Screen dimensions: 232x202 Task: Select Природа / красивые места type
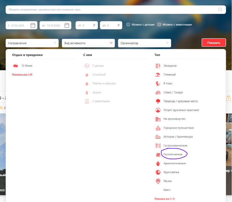[x=181, y=101]
